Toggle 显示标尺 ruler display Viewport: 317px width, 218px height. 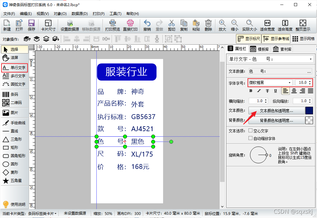tap(249, 39)
